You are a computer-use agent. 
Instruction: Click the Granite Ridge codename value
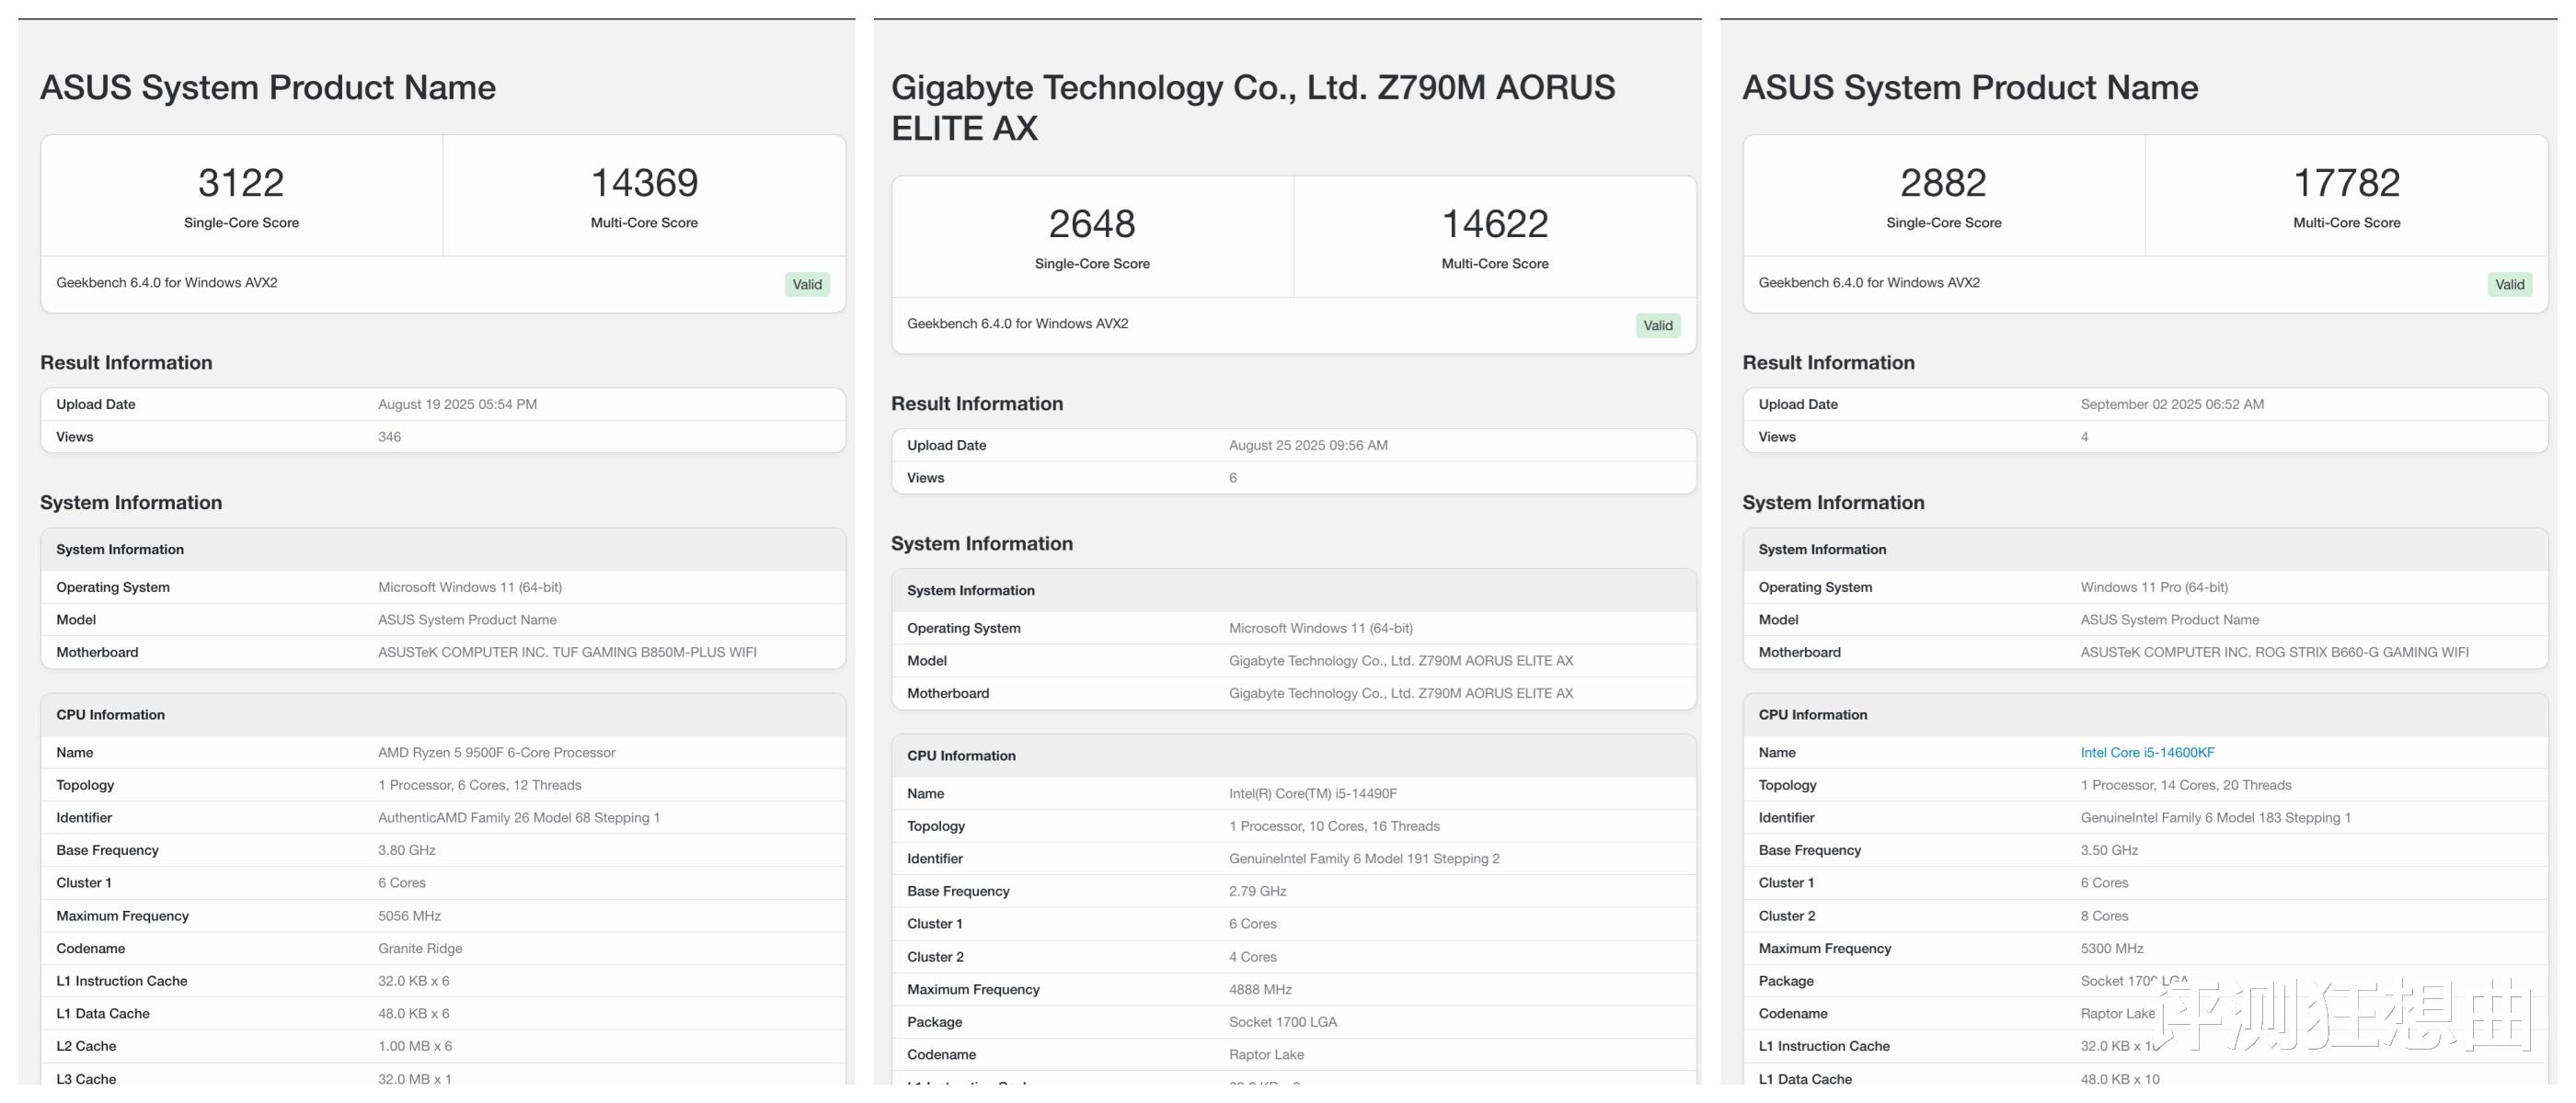coord(420,949)
